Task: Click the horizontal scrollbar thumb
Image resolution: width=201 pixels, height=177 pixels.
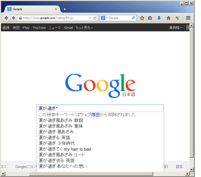Action: pyautogui.click(x=91, y=174)
